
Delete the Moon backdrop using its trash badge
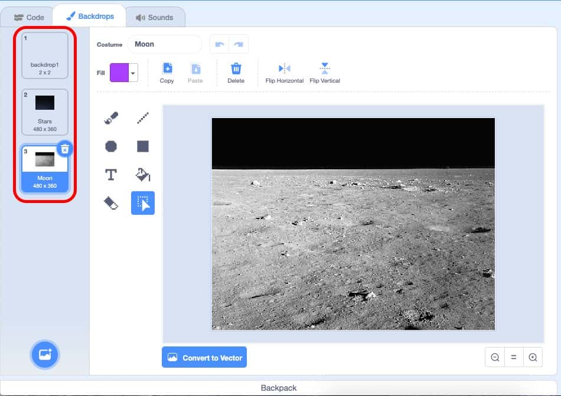(x=65, y=149)
